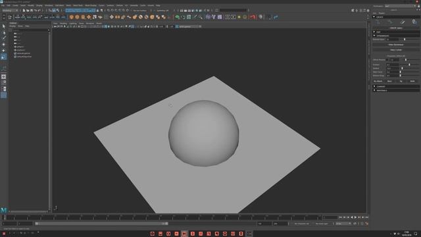
Task: Open the Deform menu
Action: click(x=119, y=5)
